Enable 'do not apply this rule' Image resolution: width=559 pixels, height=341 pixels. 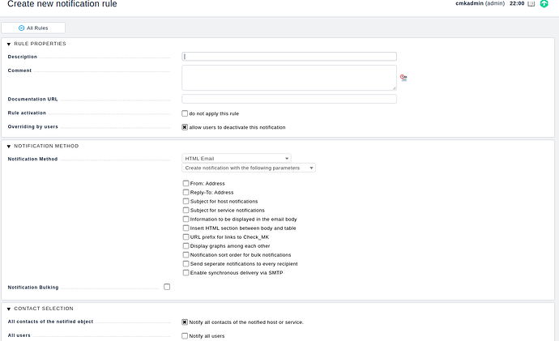coord(185,113)
